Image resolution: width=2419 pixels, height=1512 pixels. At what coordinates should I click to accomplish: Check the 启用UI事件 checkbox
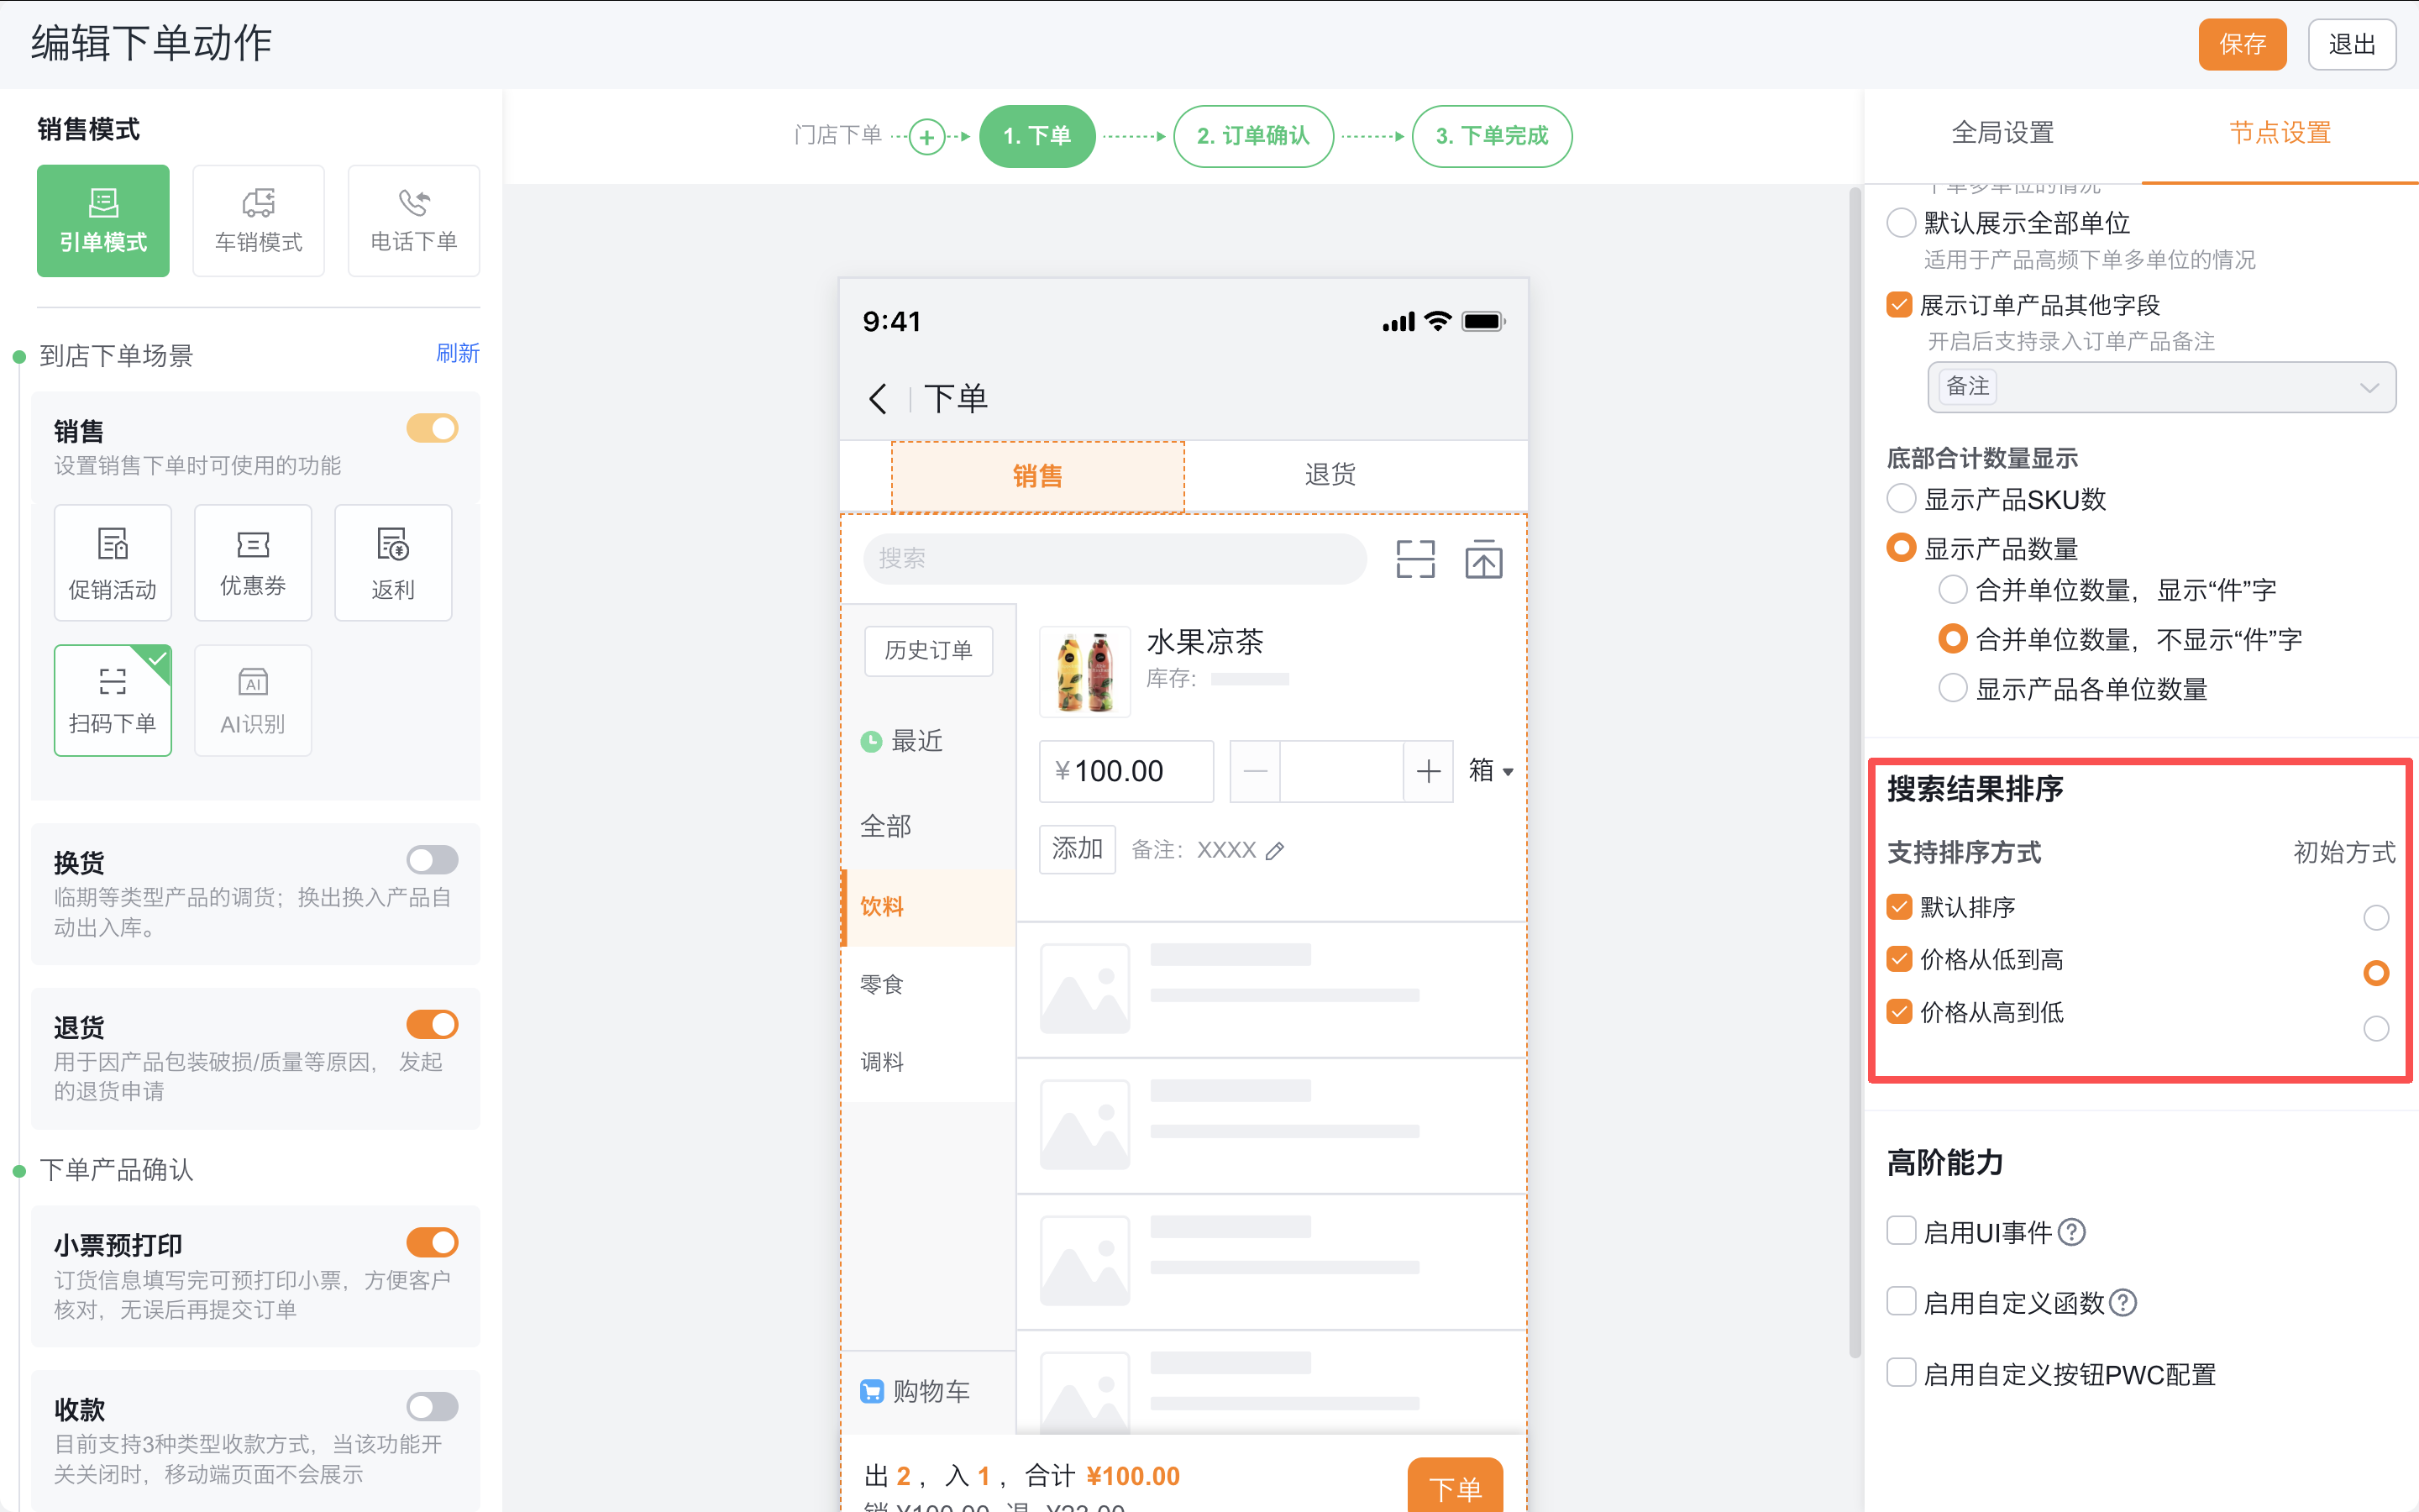[x=1900, y=1231]
